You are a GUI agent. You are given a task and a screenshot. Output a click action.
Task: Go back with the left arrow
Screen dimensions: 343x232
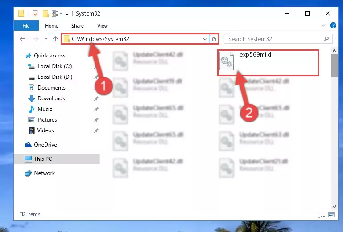(x=22, y=39)
